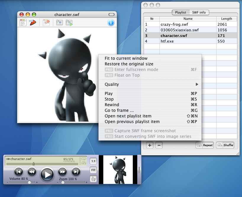The height and width of the screenshot is (197, 242).
Task: Remove playlist item with minus button
Action: 159,145
